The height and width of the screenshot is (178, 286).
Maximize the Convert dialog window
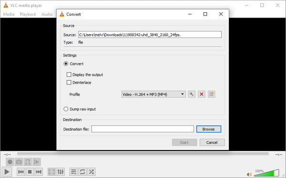click(x=205, y=14)
